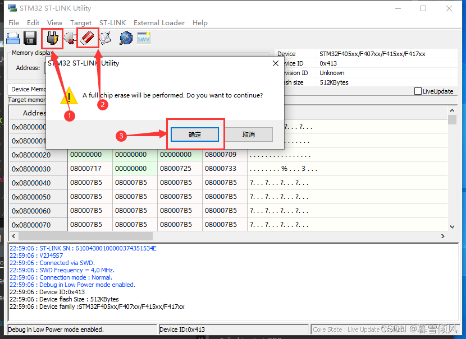Click log line Connection mode : Normal

(x=61, y=277)
